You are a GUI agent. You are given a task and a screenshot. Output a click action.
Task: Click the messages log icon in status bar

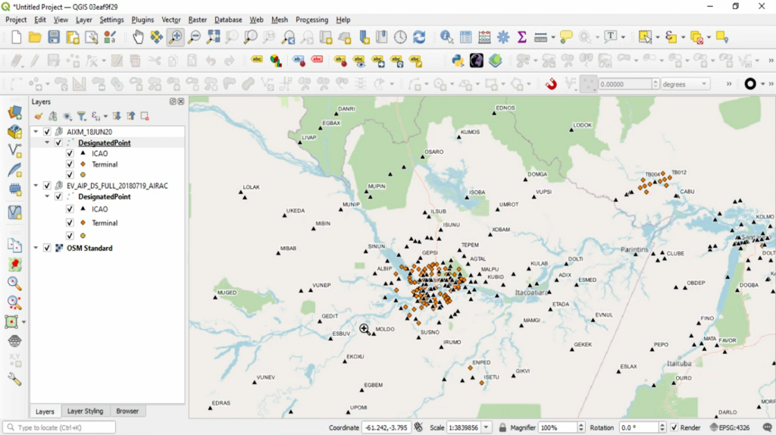coord(767,427)
